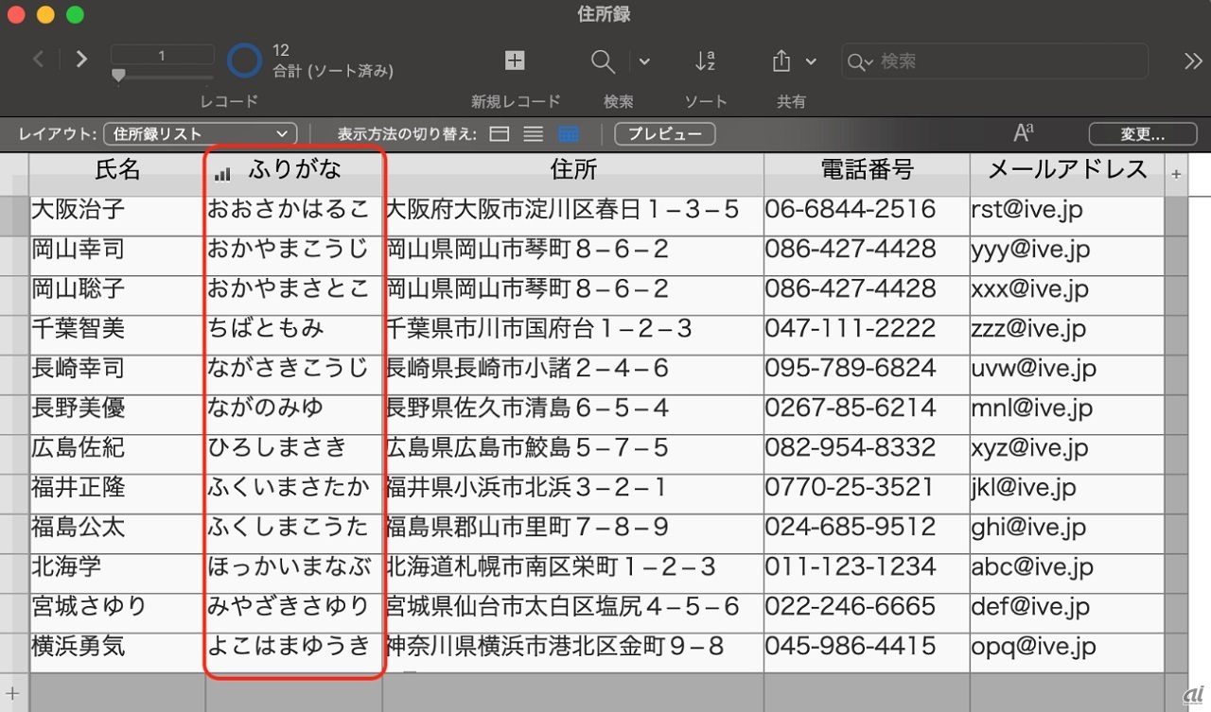Go to the previous record arrow

click(39, 60)
